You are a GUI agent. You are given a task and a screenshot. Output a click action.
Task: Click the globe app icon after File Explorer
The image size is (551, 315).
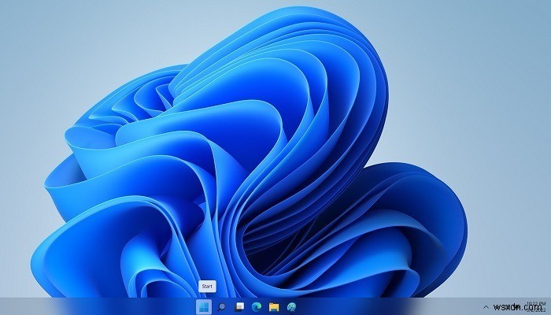(x=291, y=307)
